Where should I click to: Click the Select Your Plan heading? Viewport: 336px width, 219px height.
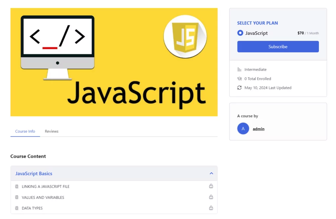(x=257, y=23)
